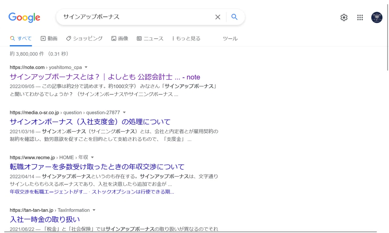Expand dropdown arrow next to note.com URL
This screenshot has height=233, width=389.
[86, 67]
